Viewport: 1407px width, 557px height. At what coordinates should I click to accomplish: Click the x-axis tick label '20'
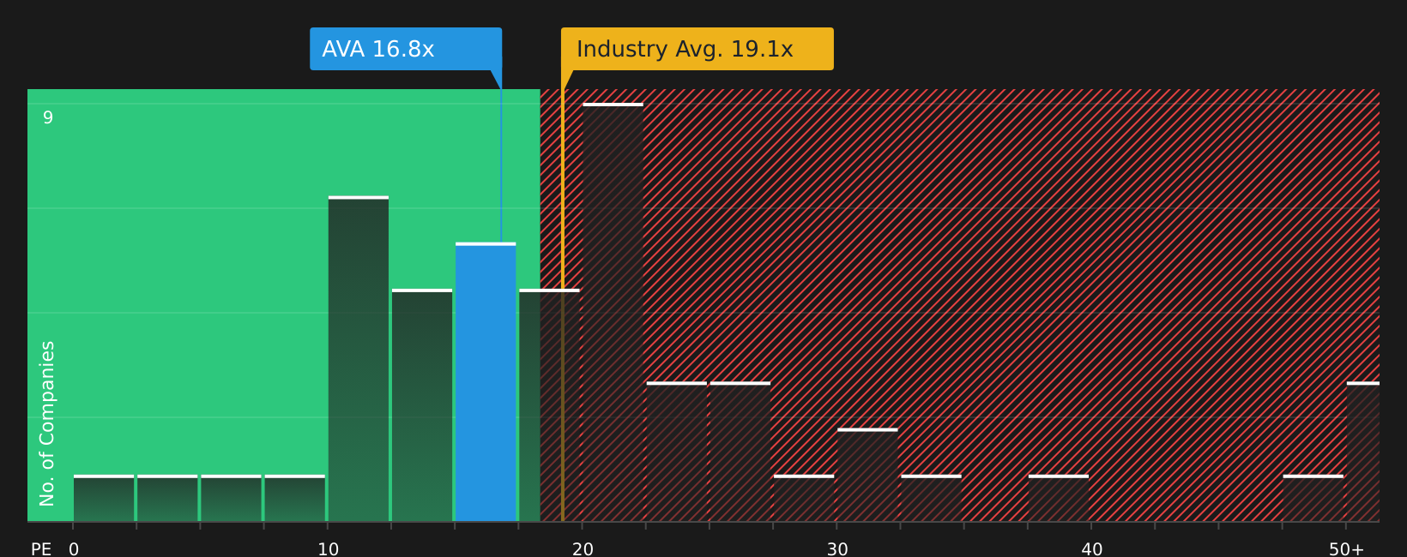583,549
